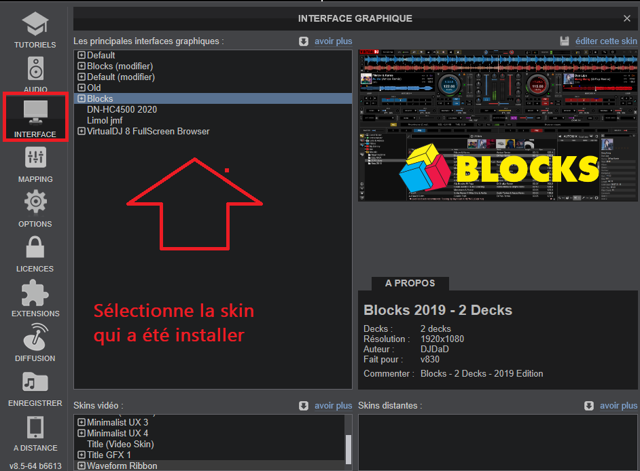
Task: Click the 'Blocks 2019 - 2 Decks' title
Action: tap(438, 310)
